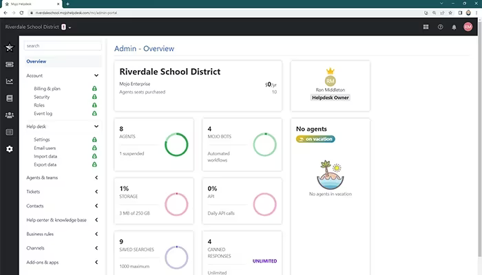Open the contacts people icon in left rail
Viewport: 482px width, 275px height.
tap(10, 115)
